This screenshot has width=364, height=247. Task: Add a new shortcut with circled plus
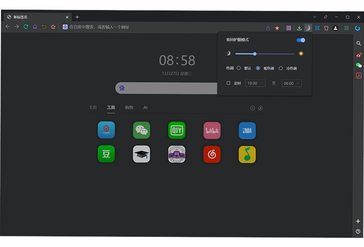(253, 108)
